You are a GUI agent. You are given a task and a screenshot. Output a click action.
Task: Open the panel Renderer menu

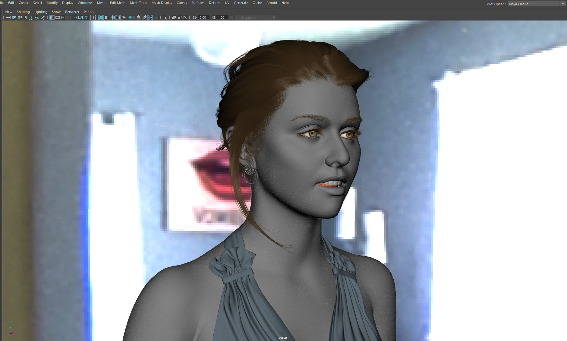click(x=72, y=12)
